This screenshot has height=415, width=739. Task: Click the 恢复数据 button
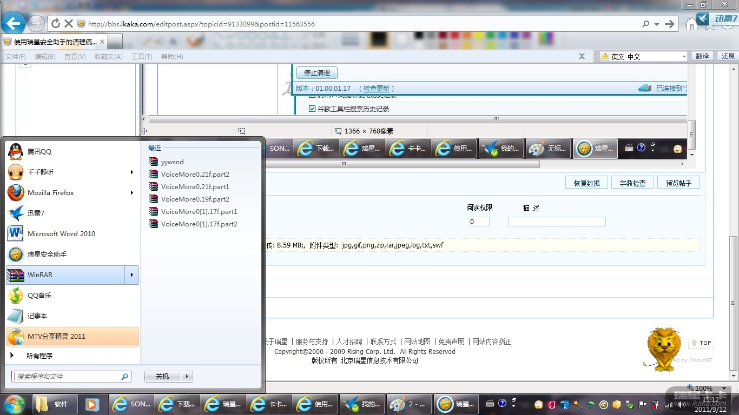click(x=587, y=183)
